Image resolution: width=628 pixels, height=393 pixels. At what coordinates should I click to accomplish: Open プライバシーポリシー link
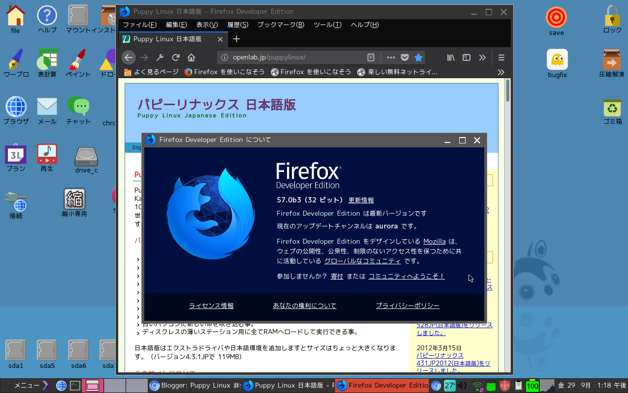[x=408, y=306]
